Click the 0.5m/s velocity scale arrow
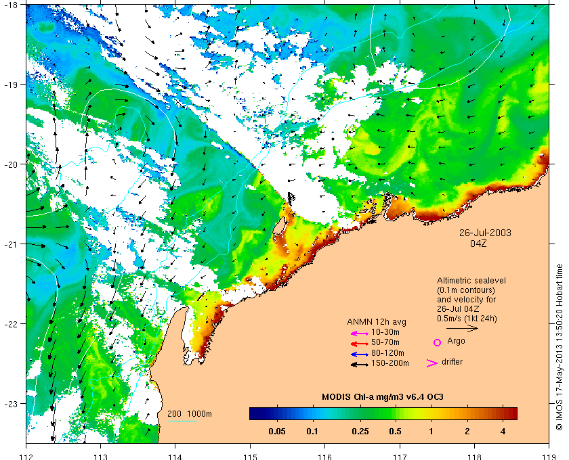Image resolution: width=569 pixels, height=460 pixels. 462,328
